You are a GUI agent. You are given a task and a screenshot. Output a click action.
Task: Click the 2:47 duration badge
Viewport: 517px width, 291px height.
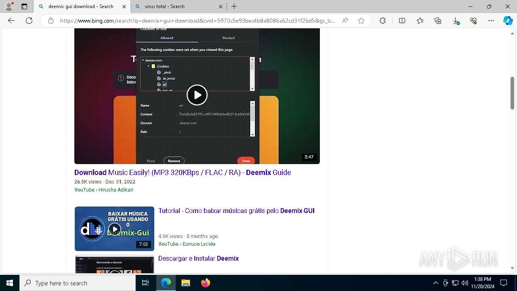click(309, 157)
